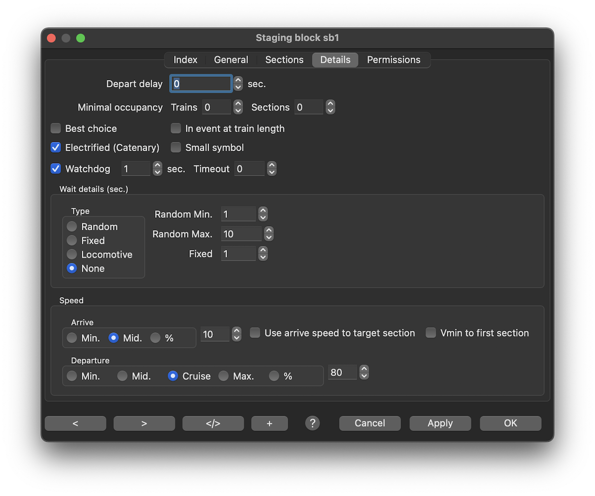
Task: Open the Sections tab
Action: [x=284, y=60]
